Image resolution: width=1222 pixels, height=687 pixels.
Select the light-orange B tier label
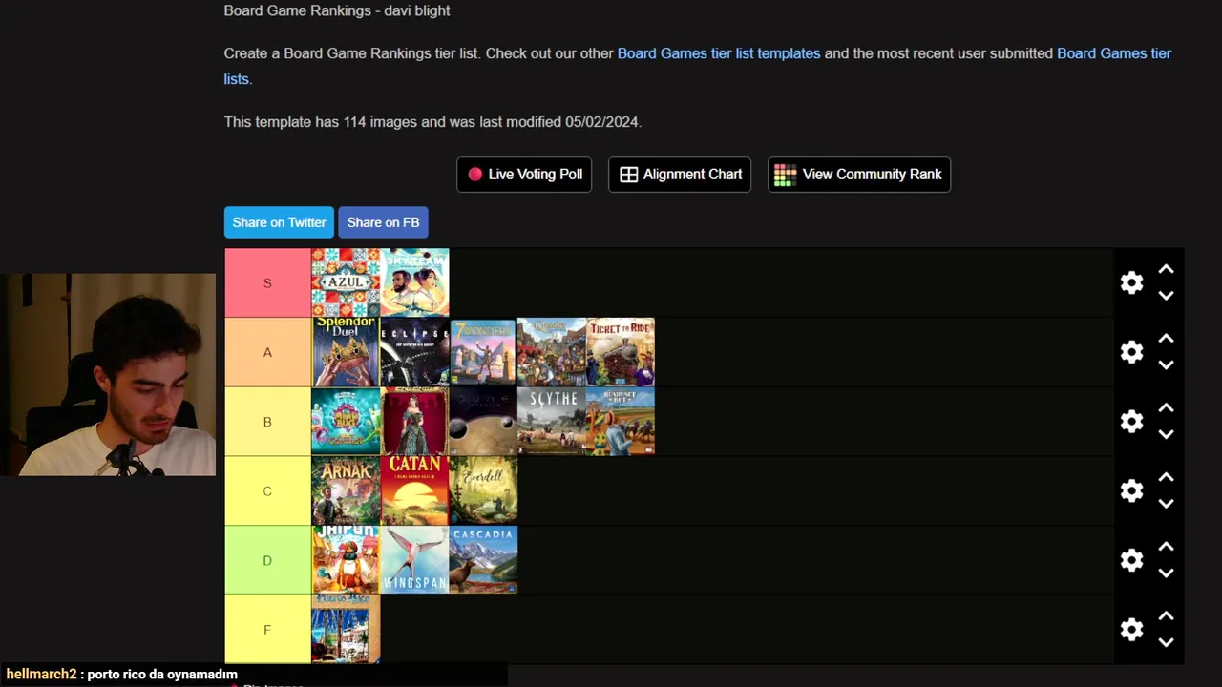[267, 422]
